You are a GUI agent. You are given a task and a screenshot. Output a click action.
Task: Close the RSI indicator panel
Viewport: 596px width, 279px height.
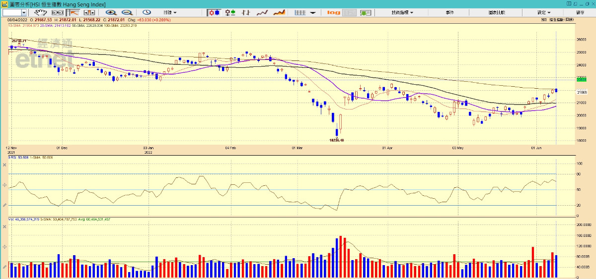pyautogui.click(x=4, y=164)
